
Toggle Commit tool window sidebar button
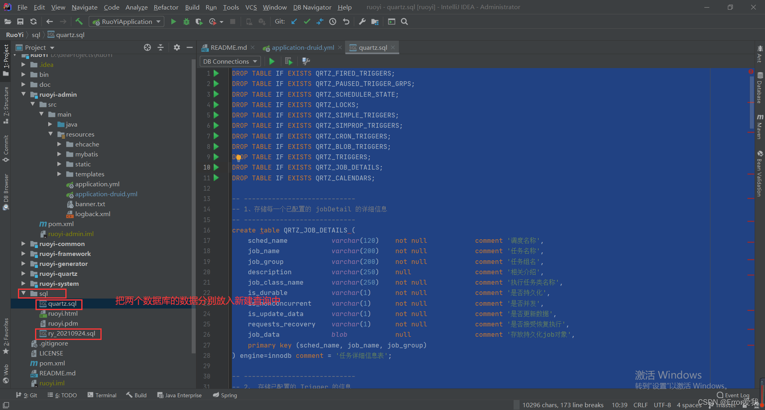coord(6,148)
